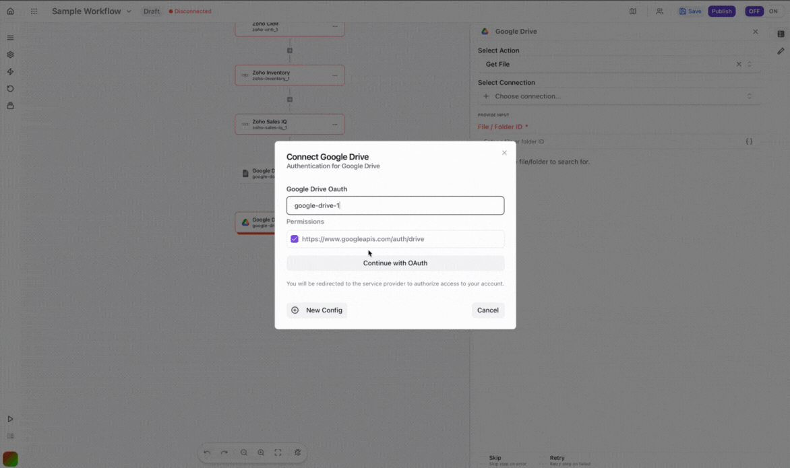Select the variable insert {} icon
The height and width of the screenshot is (468, 790).
[x=748, y=141]
